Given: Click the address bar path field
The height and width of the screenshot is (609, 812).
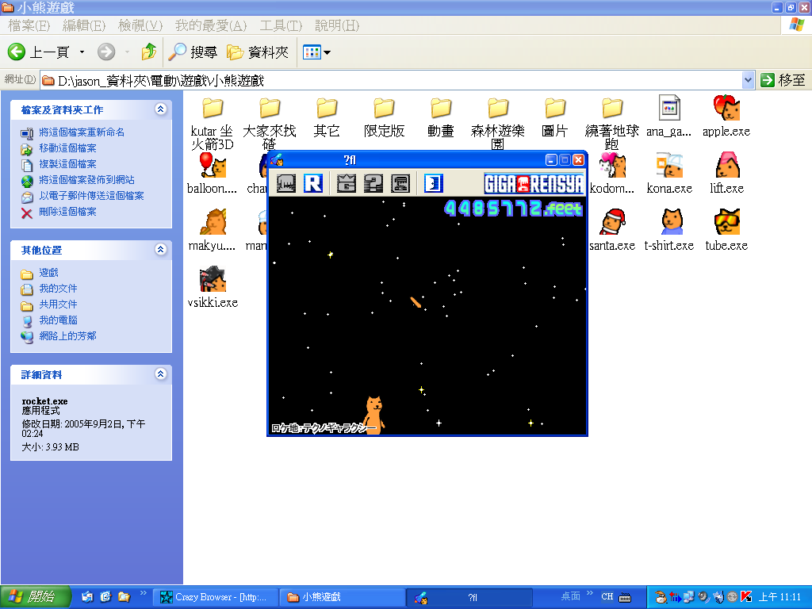Looking at the screenshot, I should tap(391, 80).
